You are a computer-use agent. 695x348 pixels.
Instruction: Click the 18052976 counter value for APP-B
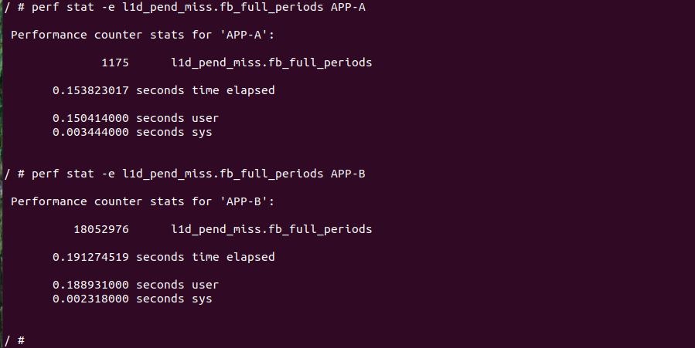pyautogui.click(x=101, y=229)
